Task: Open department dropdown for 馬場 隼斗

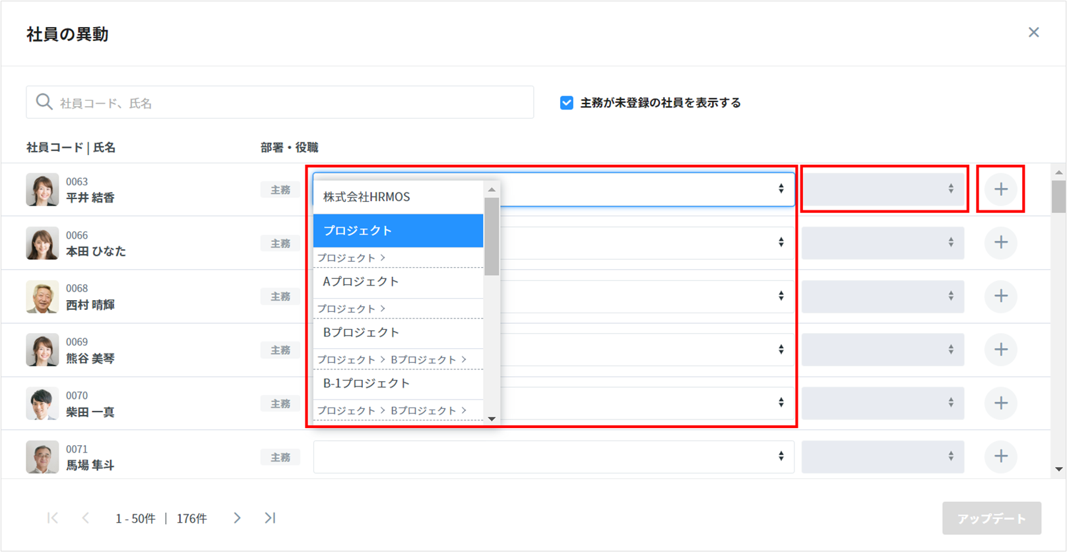Action: [x=553, y=456]
